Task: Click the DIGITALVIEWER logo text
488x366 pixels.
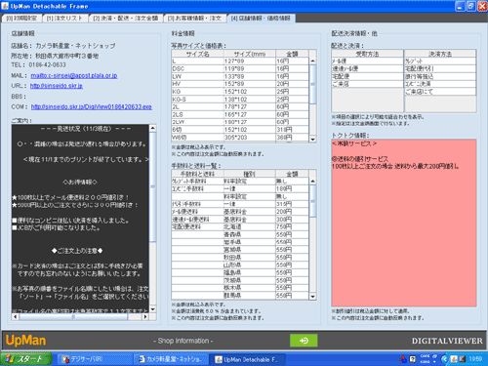Action: tap(447, 341)
